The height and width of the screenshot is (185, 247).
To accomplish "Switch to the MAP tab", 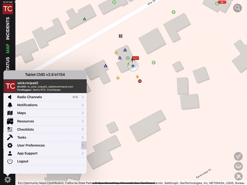I will tap(8, 48).
